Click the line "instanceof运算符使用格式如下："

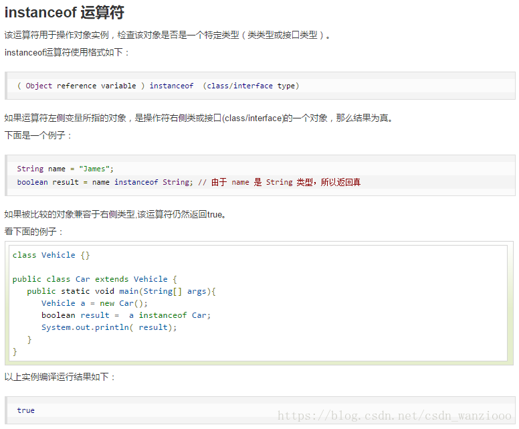click(67, 52)
